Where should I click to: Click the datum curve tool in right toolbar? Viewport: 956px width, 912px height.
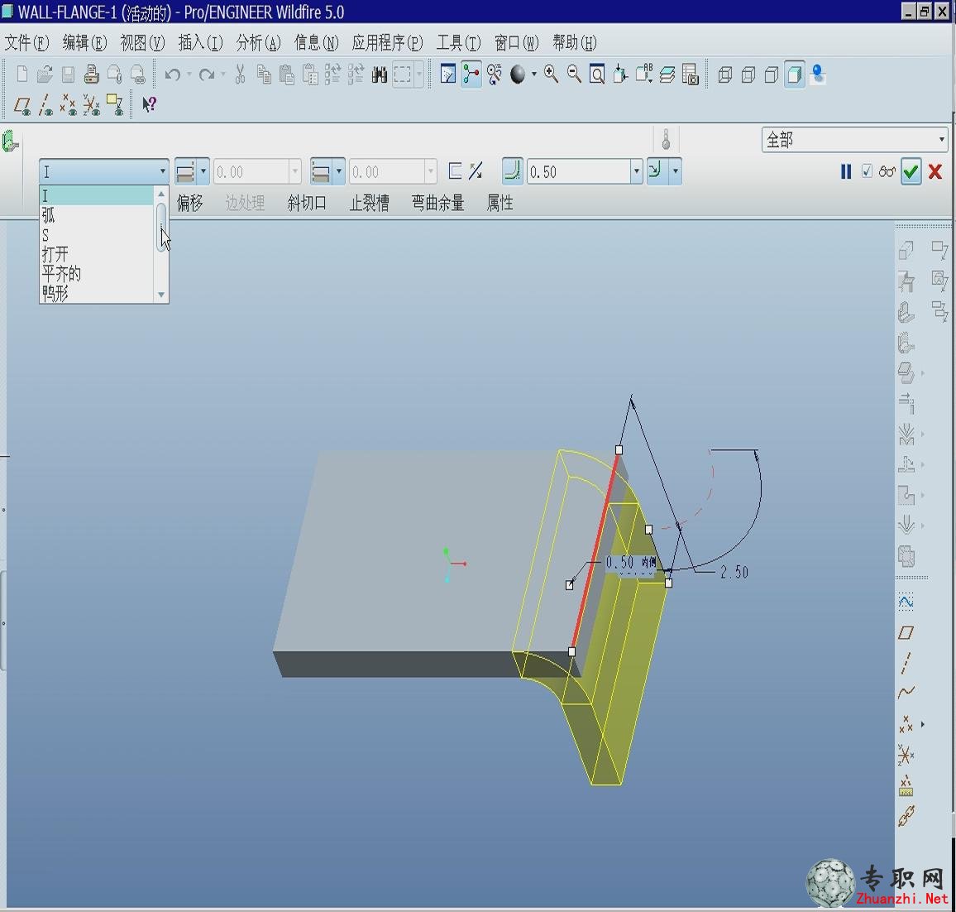tap(906, 693)
